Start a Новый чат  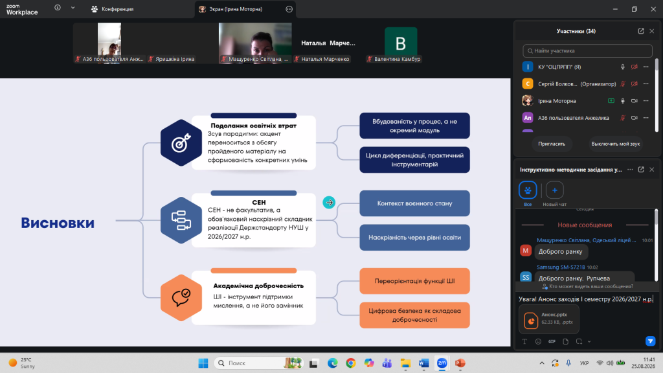554,194
